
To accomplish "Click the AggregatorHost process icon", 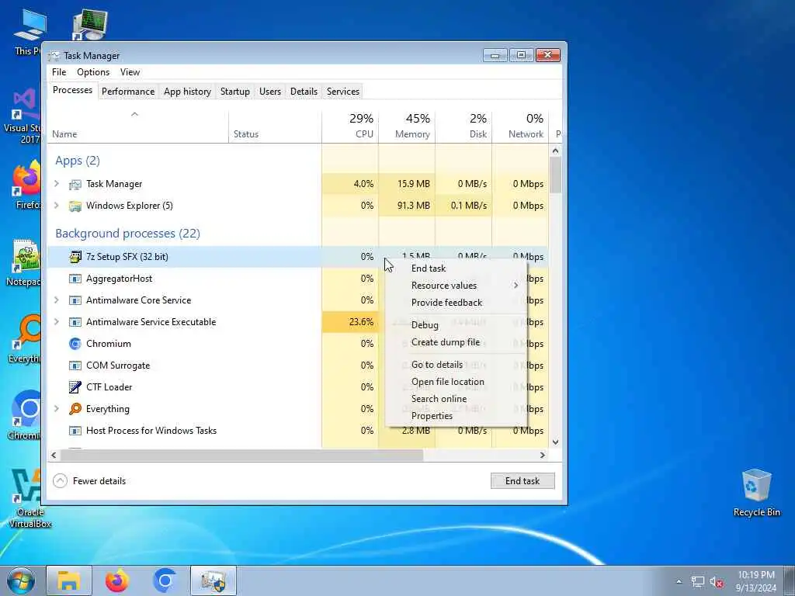I will 75,279.
